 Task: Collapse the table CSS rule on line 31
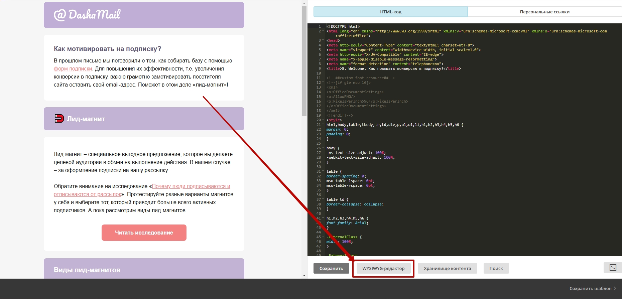point(323,171)
